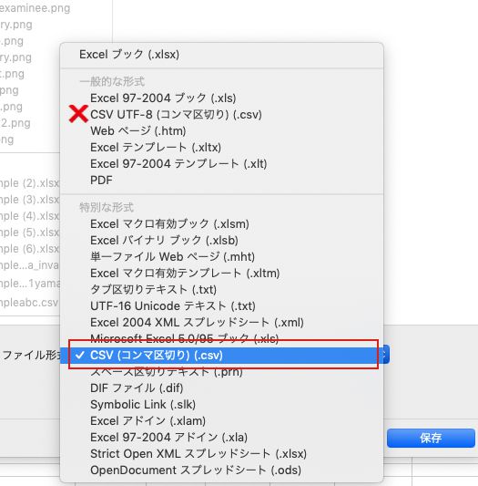Select Symbolic Link (.slk) format
Image resolution: width=478 pixels, height=486 pixels.
[221, 405]
